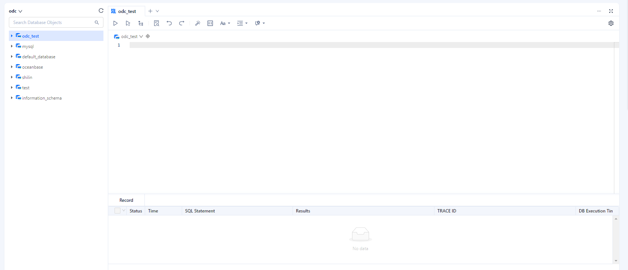Select the odc_test database row
The width and height of the screenshot is (628, 270).
tap(56, 36)
